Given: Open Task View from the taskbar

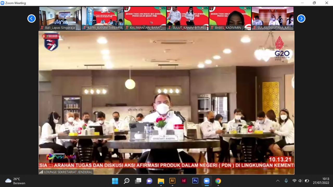Looking at the screenshot, I should (138, 181).
